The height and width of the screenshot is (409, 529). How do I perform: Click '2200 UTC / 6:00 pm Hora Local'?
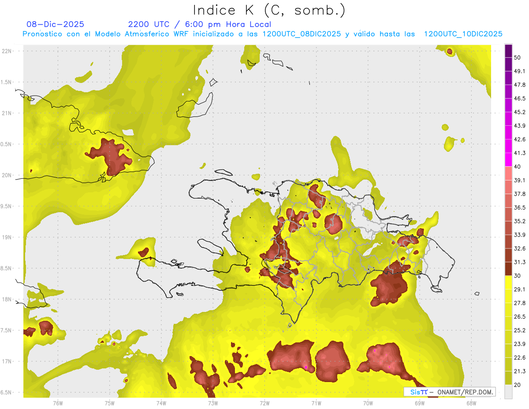click(x=200, y=24)
